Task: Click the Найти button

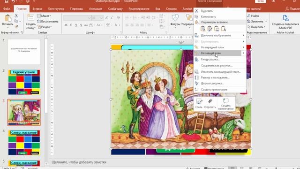Action: pyautogui.click(x=253, y=16)
